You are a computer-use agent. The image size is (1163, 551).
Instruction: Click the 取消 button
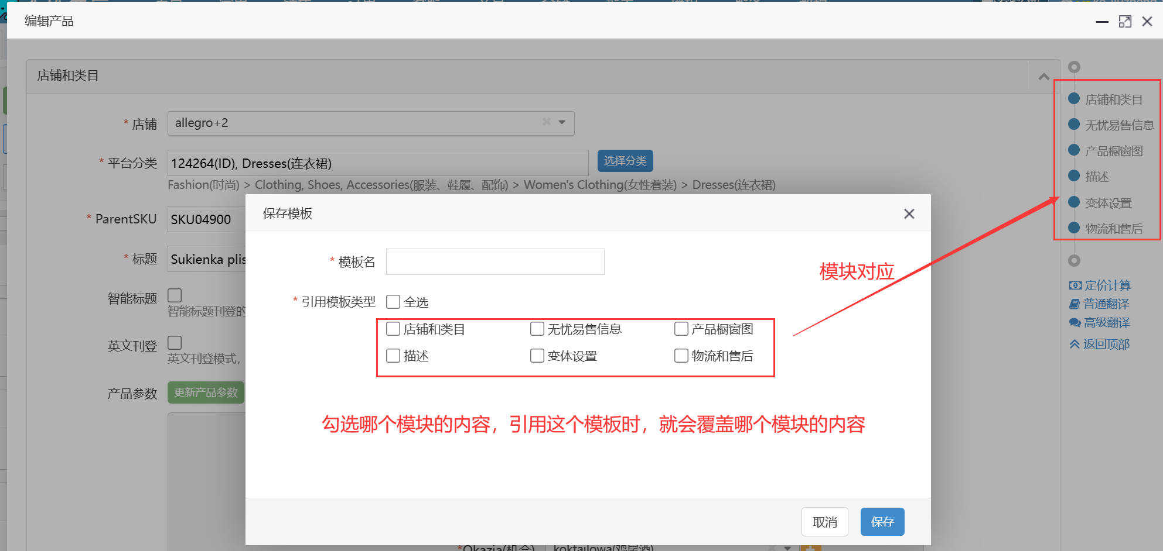coord(824,522)
